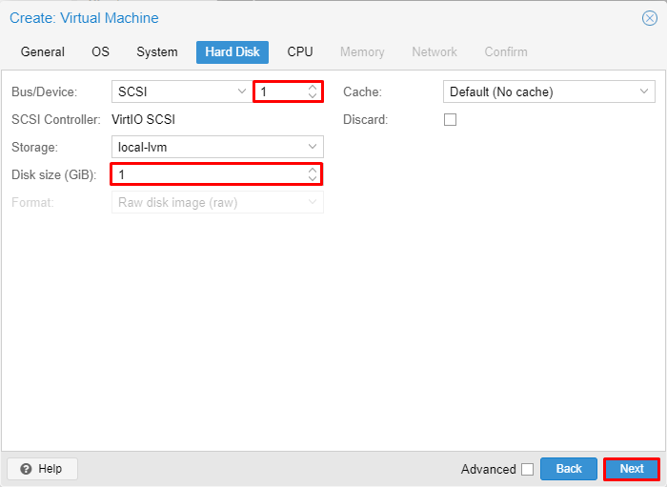Viewport: 667px width, 487px height.
Task: Toggle the Advanced checkbox
Action: (x=528, y=469)
